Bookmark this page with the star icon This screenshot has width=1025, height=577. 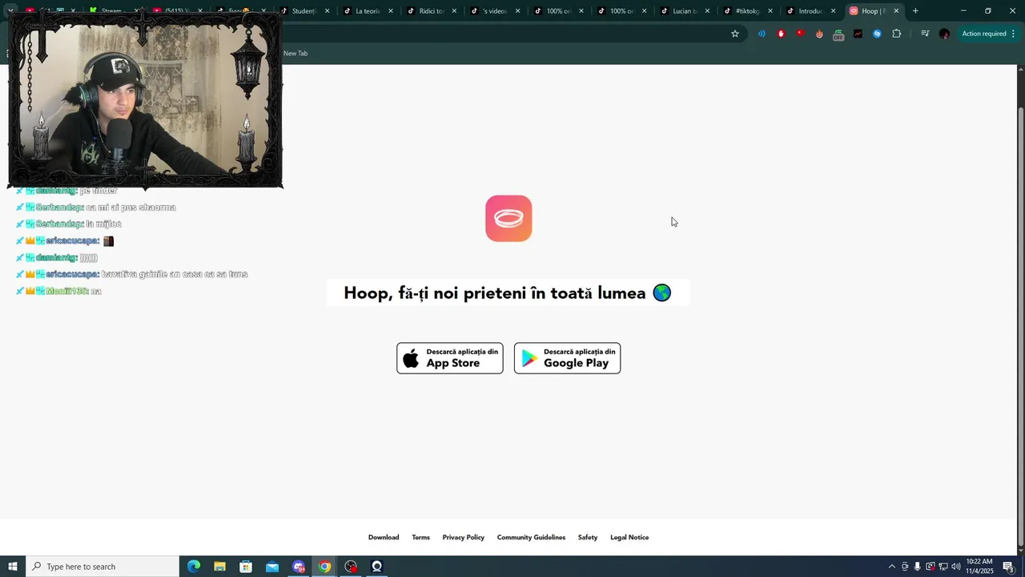click(735, 34)
